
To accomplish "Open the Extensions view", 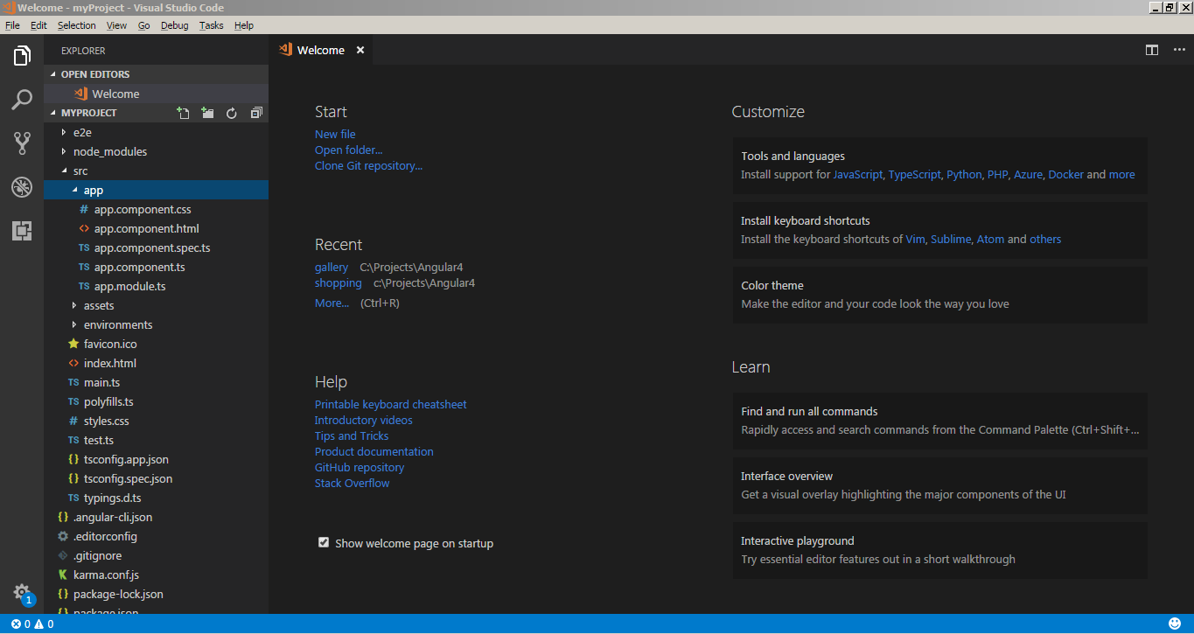I will click(22, 231).
